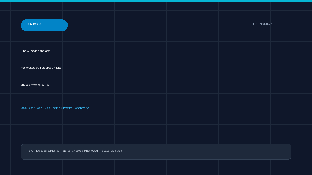Click separator between Fact-Checked and Expert Analysis
The image size is (312, 175).
[x=100, y=151]
